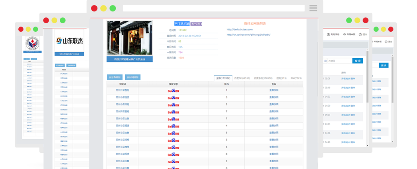417x169 pixels.
Task: Click the yellow circle of the 山东联杰 window
Action: (x=54, y=20)
